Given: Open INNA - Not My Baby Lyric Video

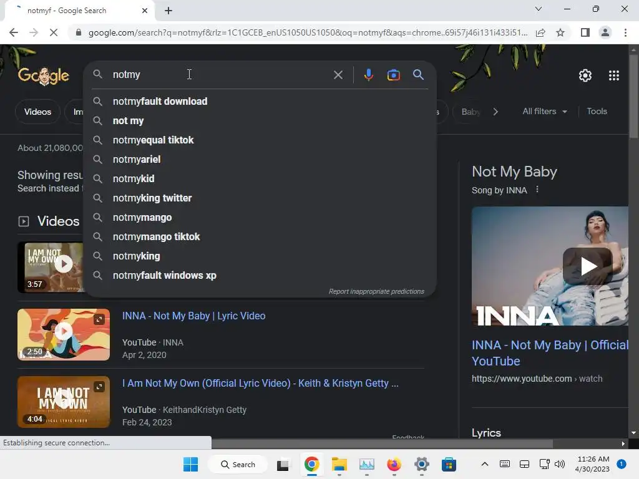Looking at the screenshot, I should point(193,316).
